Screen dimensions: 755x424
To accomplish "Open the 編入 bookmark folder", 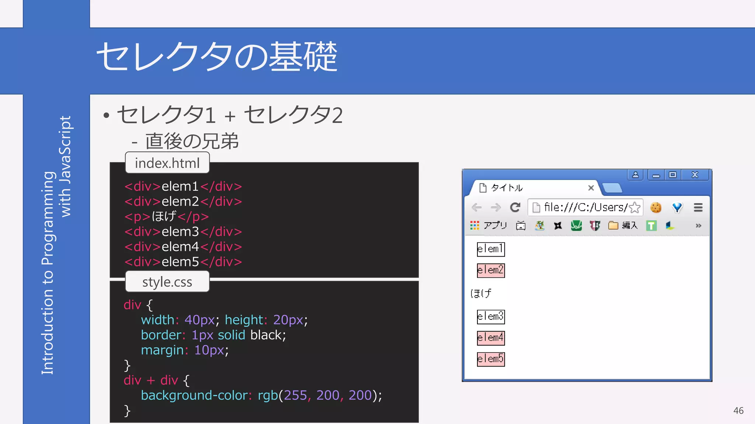I will (x=623, y=225).
